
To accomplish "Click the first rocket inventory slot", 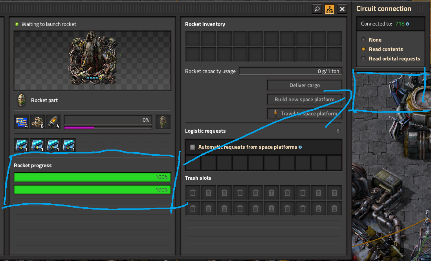I will pyautogui.click(x=193, y=38).
